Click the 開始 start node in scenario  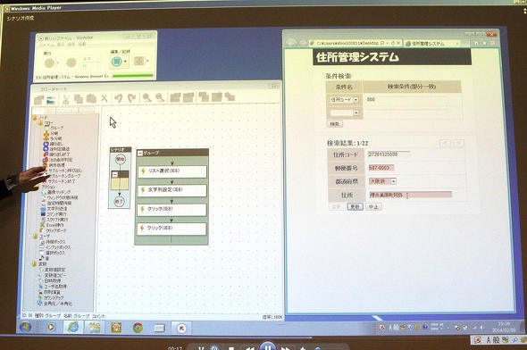(121, 160)
